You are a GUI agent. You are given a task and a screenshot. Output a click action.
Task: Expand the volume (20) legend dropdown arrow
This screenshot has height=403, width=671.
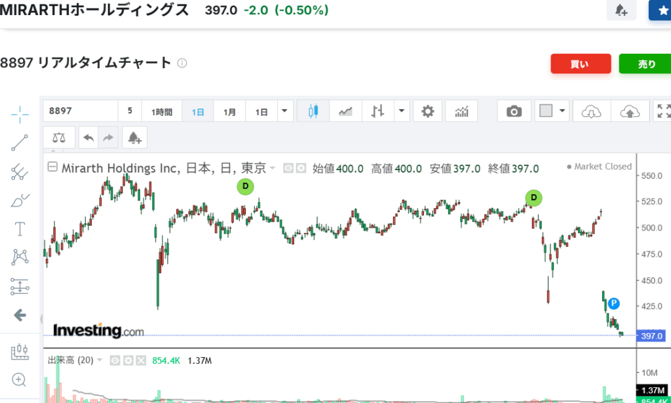pos(100,360)
